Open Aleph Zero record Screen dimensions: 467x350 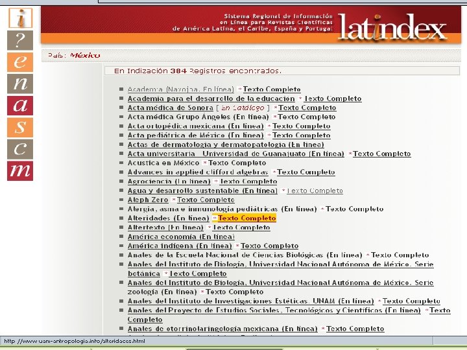(x=148, y=200)
